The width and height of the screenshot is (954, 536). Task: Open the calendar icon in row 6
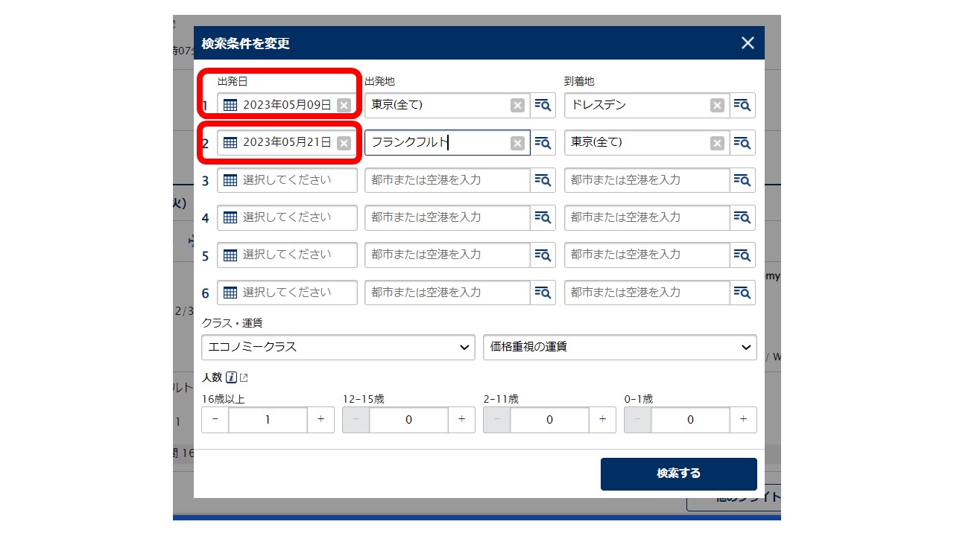(230, 293)
